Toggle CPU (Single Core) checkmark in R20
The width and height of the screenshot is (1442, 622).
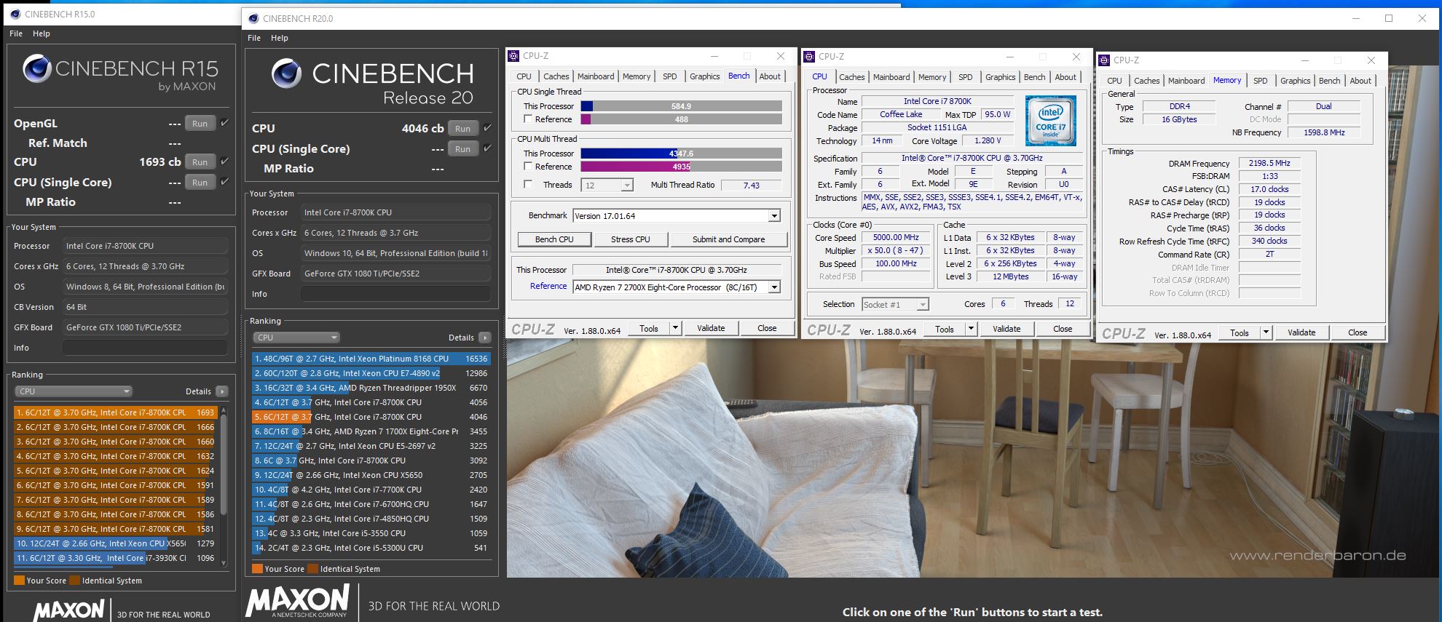[487, 148]
